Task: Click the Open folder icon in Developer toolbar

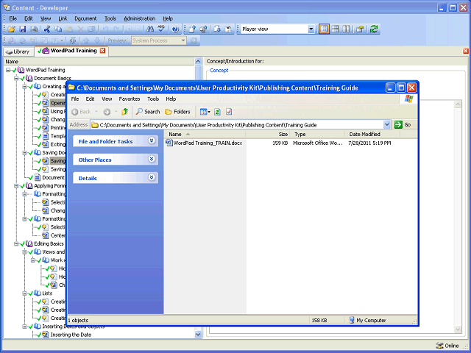Action: point(12,29)
